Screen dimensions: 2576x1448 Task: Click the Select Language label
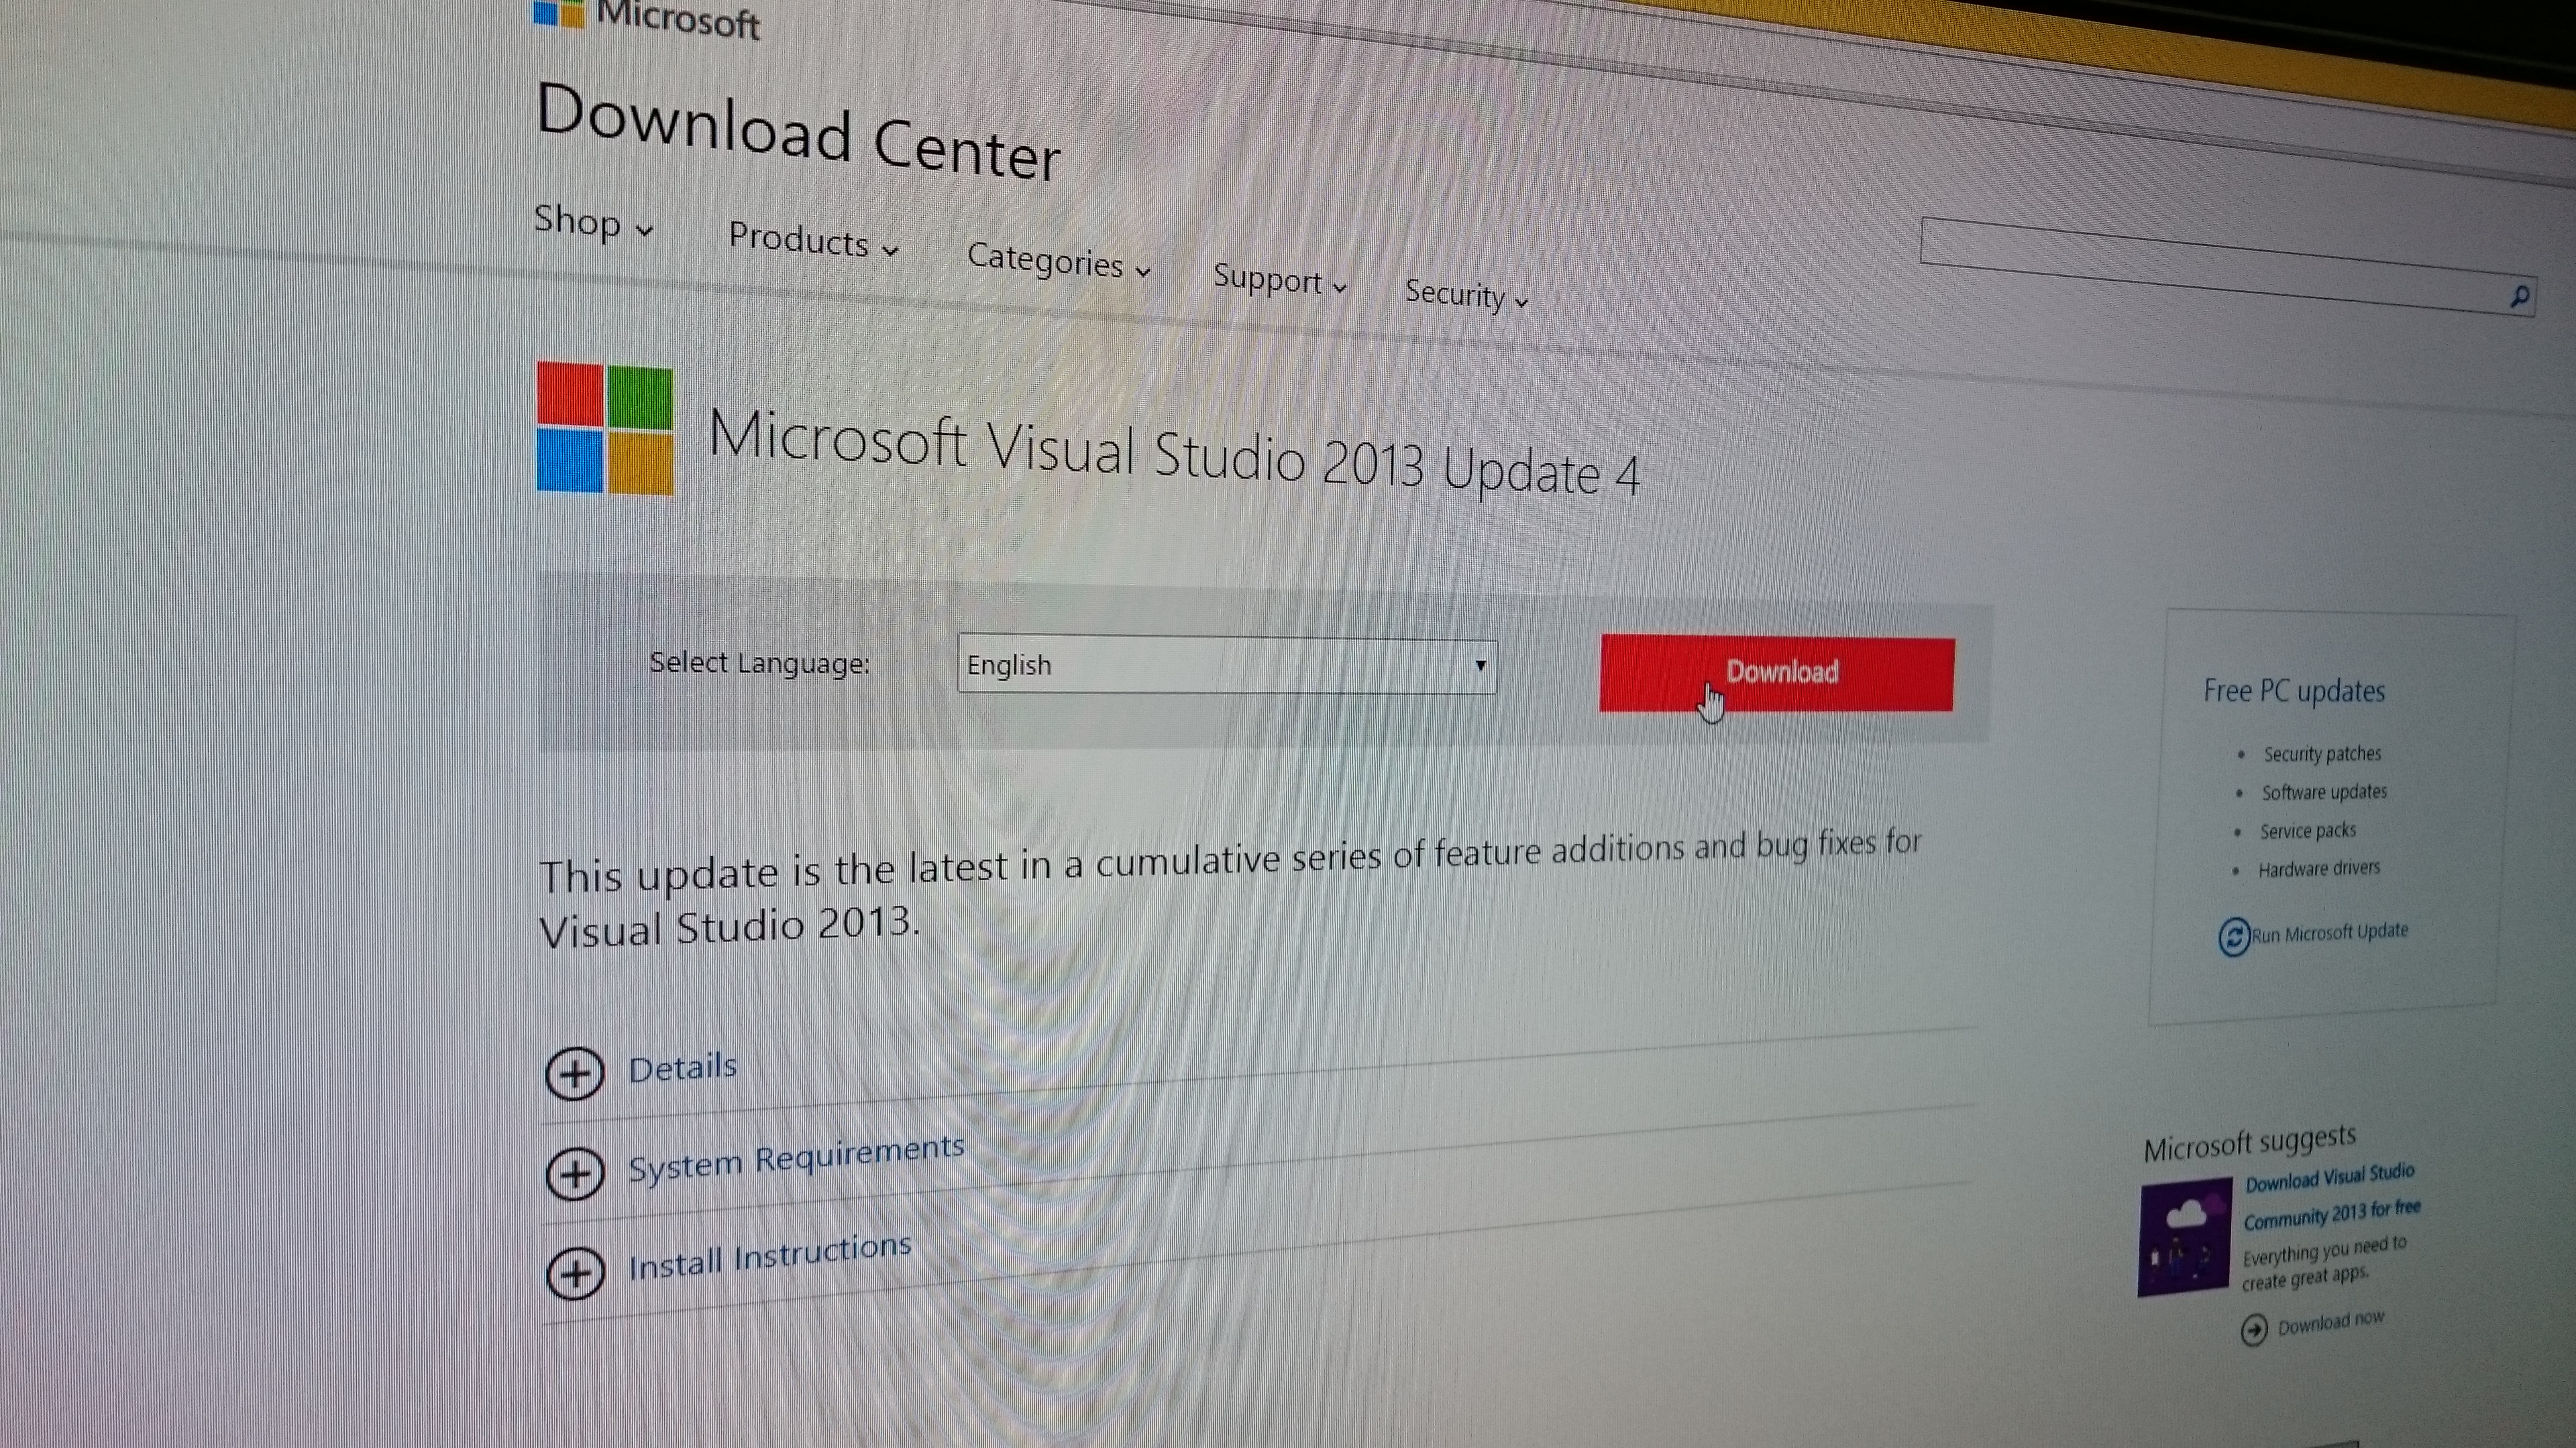[x=760, y=664]
